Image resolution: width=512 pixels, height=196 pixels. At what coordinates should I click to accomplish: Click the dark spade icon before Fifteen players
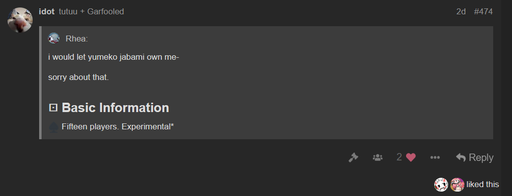click(53, 127)
